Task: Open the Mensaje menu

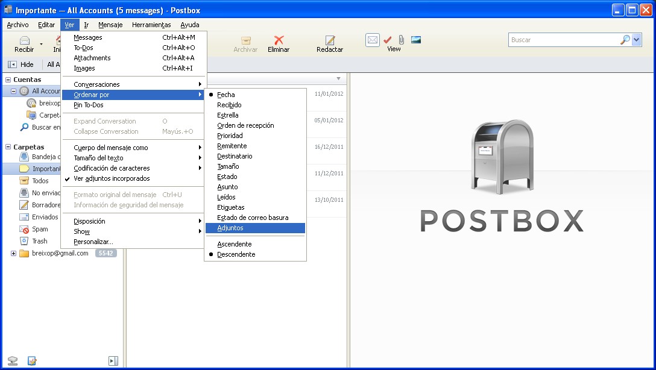Action: coord(110,25)
